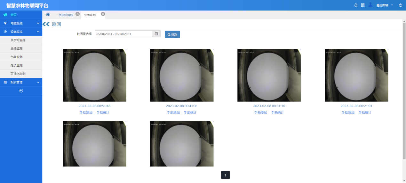
Task: Switch to the 杀虫灯监控 tab
Action: click(x=66, y=15)
